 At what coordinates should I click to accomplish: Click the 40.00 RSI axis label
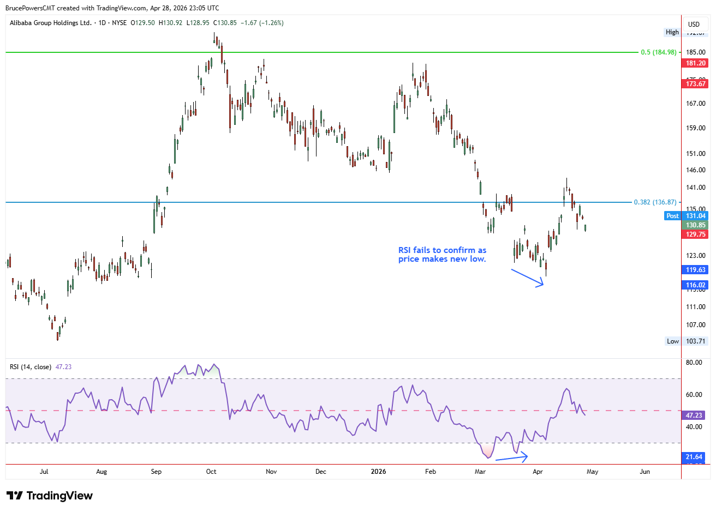coord(694,427)
